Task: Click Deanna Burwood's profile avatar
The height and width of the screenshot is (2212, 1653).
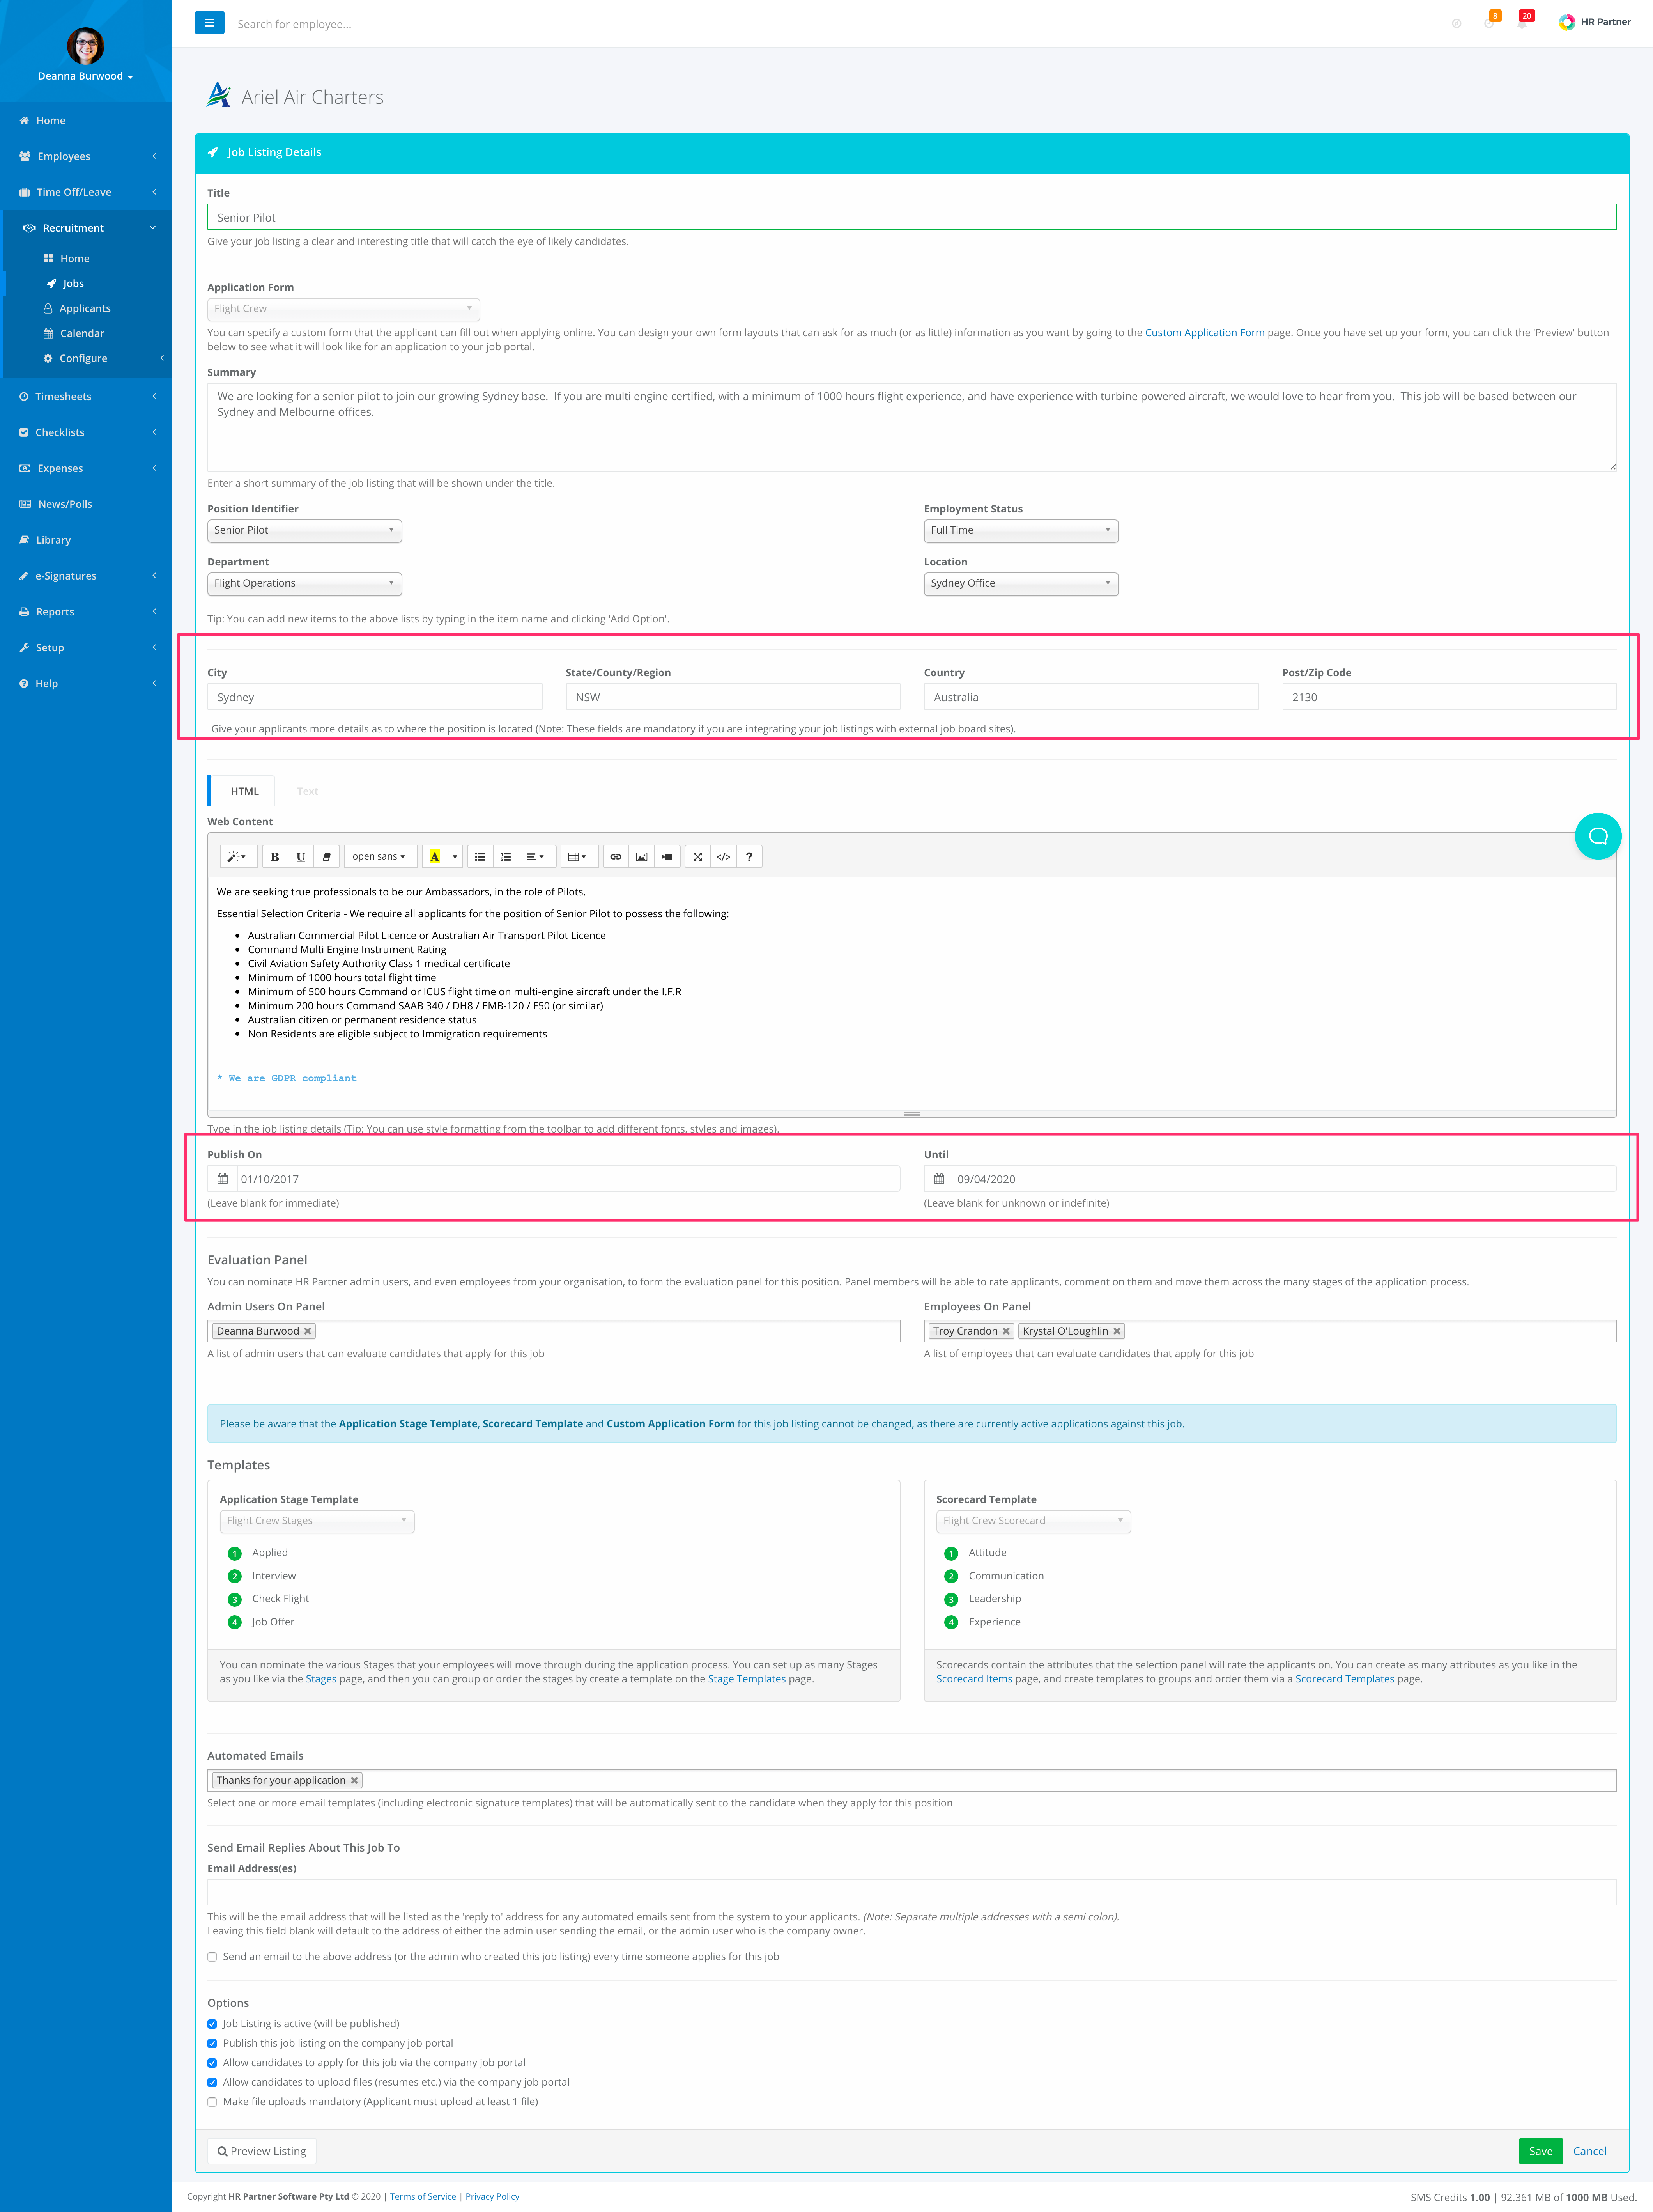Action: [85, 46]
